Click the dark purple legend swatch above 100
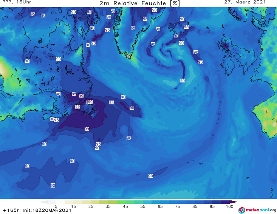 click(225, 202)
